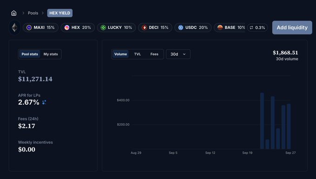
Task: Click the tallest volume bar above $400
Action: [262, 121]
